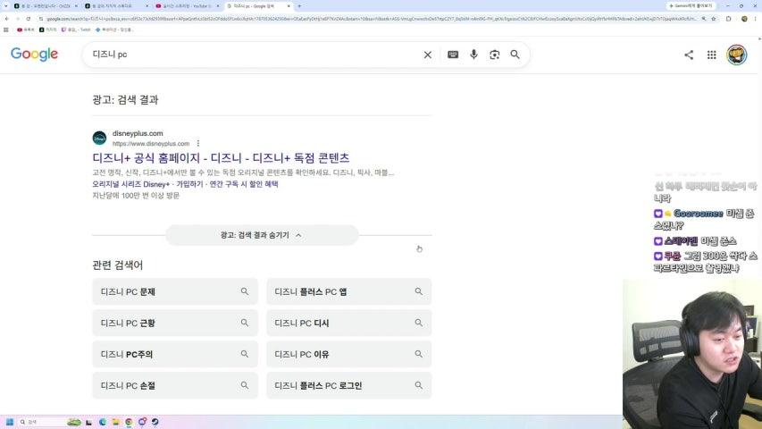The height and width of the screenshot is (429, 762).
Task: Click the https://www.disneyplus.com URL text
Action: pyautogui.click(x=151, y=144)
